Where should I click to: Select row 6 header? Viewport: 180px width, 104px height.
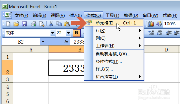[x=8, y=101]
